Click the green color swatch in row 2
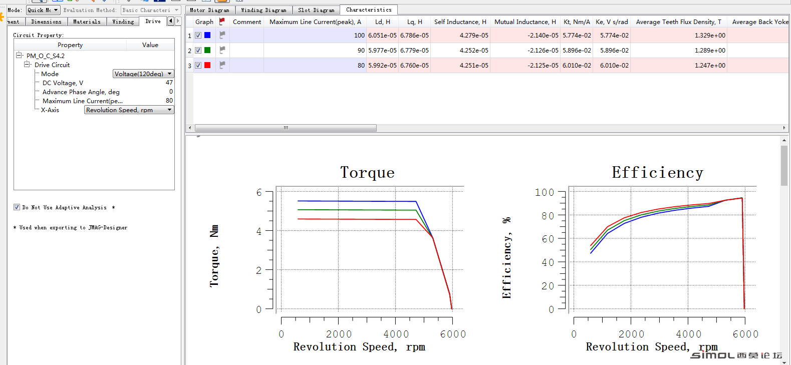This screenshot has width=791, height=365. [207, 50]
